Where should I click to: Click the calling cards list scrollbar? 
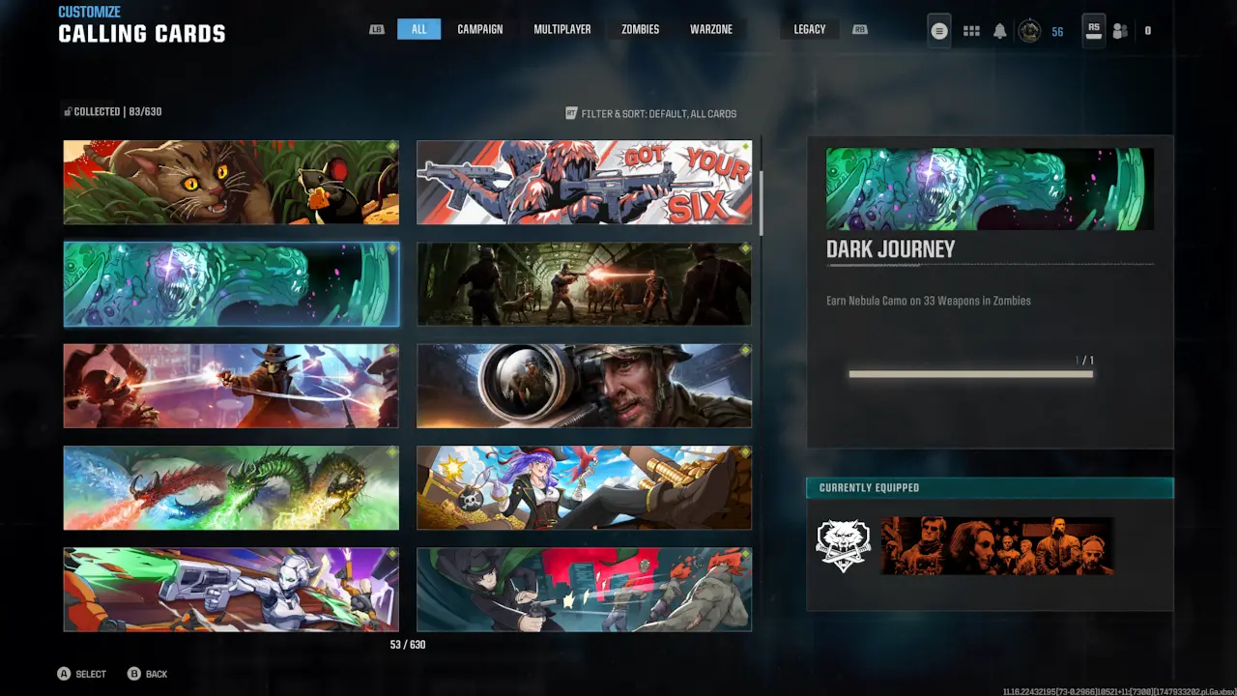coord(762,203)
